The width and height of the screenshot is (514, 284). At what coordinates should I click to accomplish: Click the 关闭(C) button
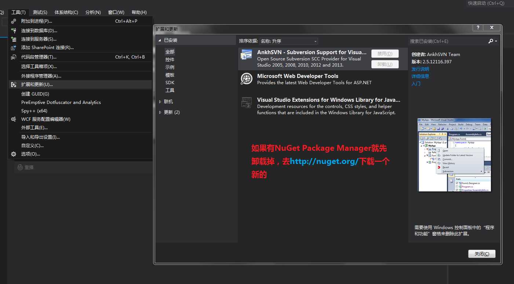click(x=482, y=254)
